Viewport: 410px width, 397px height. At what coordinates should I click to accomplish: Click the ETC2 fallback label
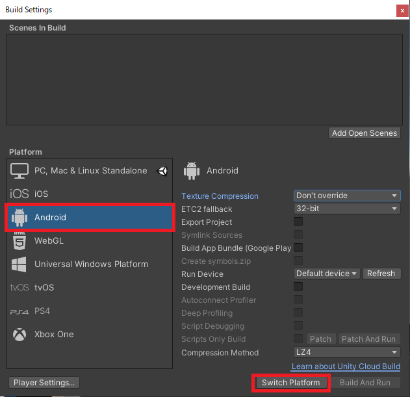[207, 209]
